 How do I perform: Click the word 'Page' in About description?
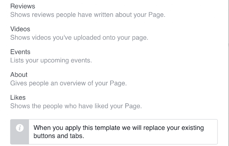click(x=117, y=83)
